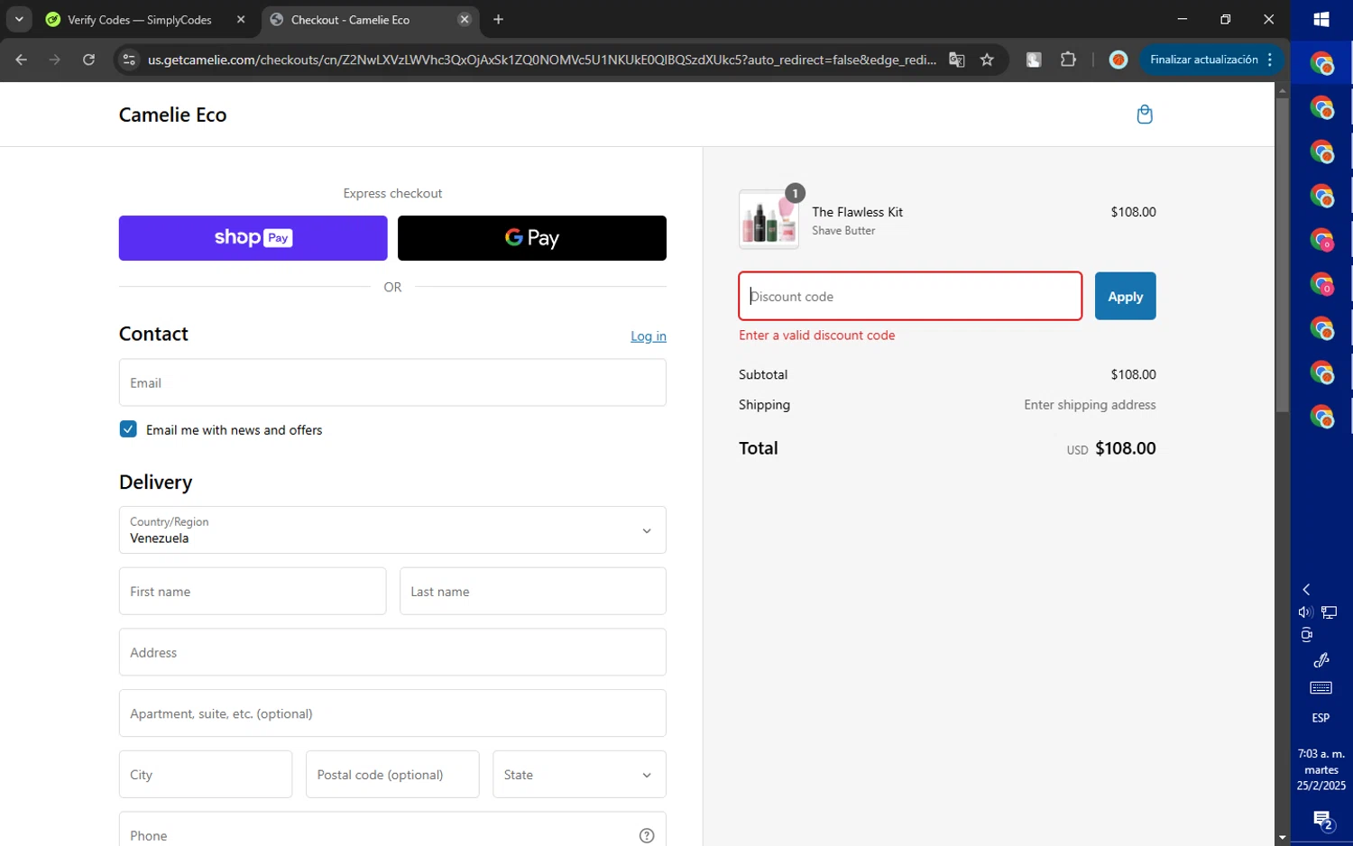
Task: Switch to Verify Codes — SimplyCodes tab
Action: click(140, 20)
